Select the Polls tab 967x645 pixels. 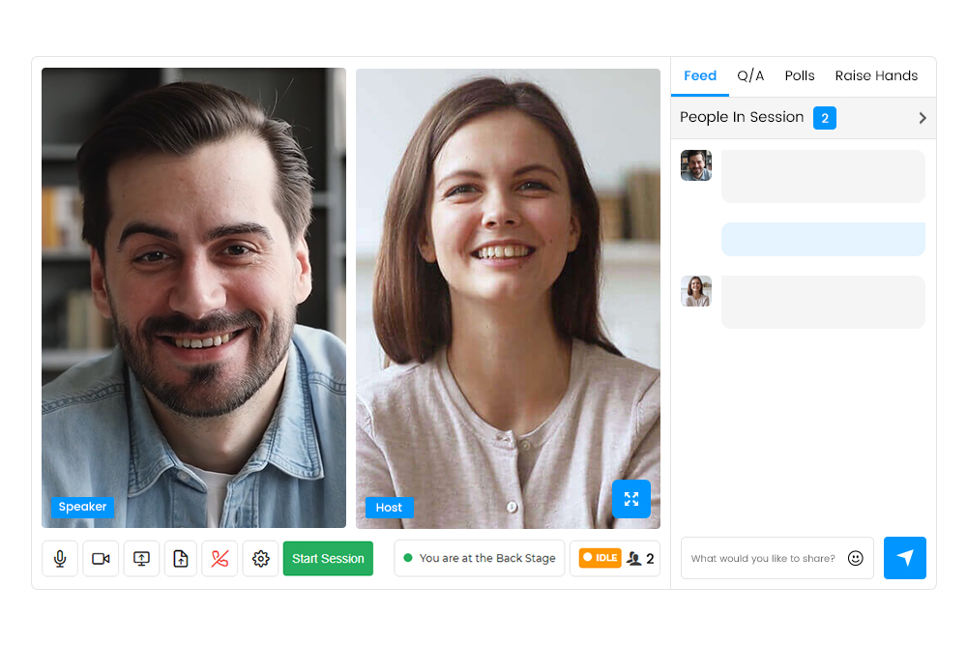[800, 76]
